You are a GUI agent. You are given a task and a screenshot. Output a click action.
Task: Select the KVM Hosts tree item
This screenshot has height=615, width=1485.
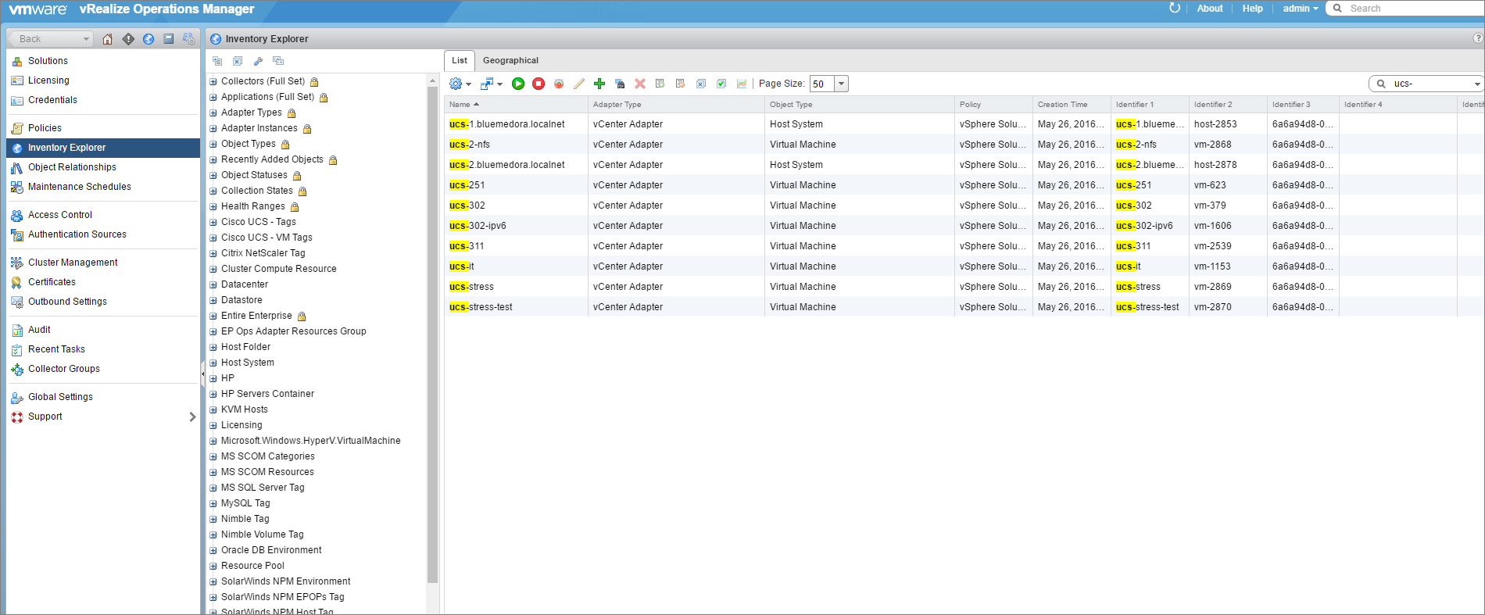point(244,409)
